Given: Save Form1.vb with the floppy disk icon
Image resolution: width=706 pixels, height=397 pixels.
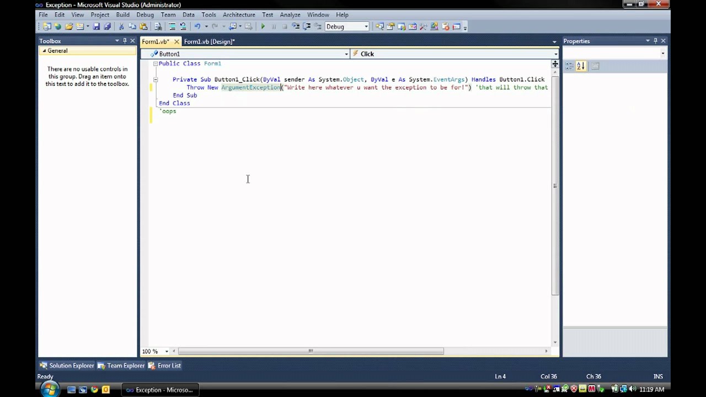Looking at the screenshot, I should tap(97, 26).
